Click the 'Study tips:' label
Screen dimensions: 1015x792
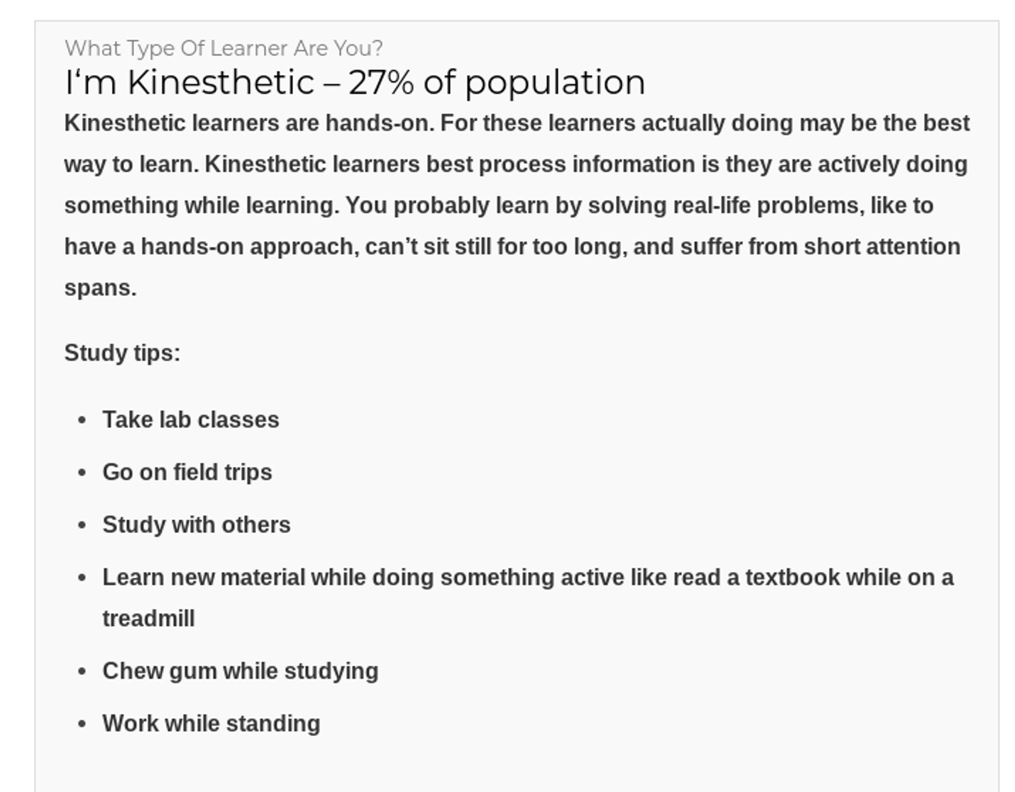(x=122, y=353)
